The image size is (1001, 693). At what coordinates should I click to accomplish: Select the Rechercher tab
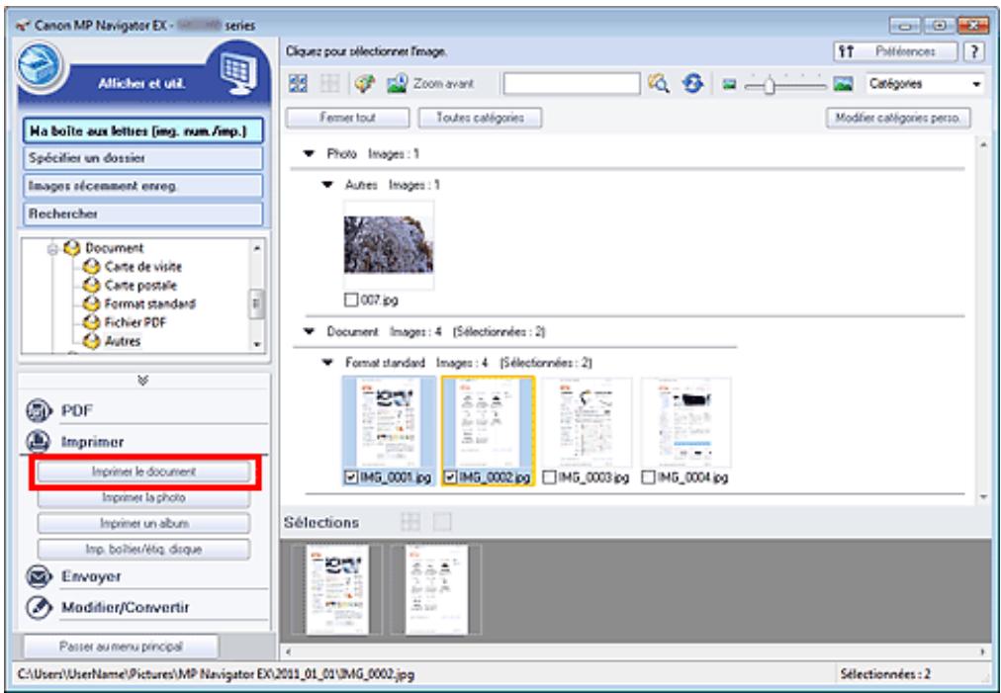click(143, 214)
